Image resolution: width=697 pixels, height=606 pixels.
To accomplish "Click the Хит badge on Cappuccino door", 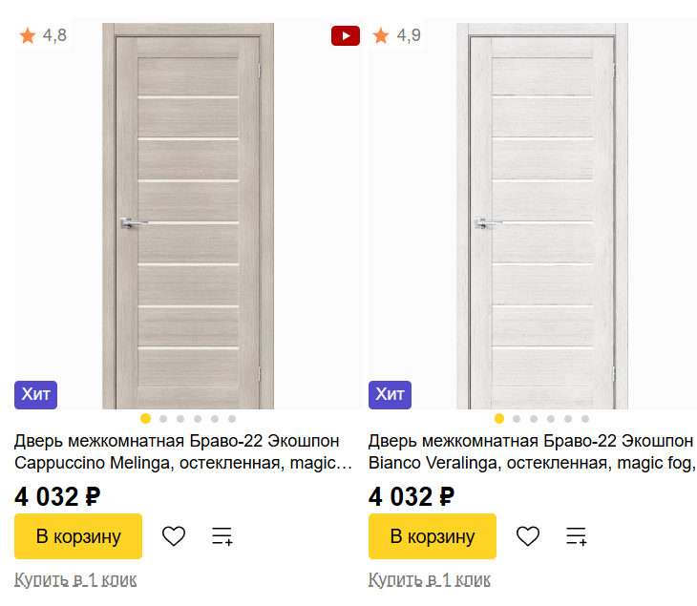I will 36,394.
